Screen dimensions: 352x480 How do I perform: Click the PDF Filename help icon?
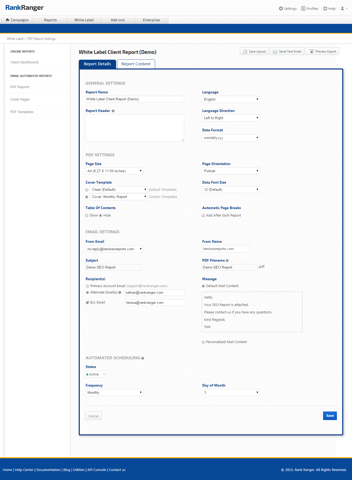point(227,261)
